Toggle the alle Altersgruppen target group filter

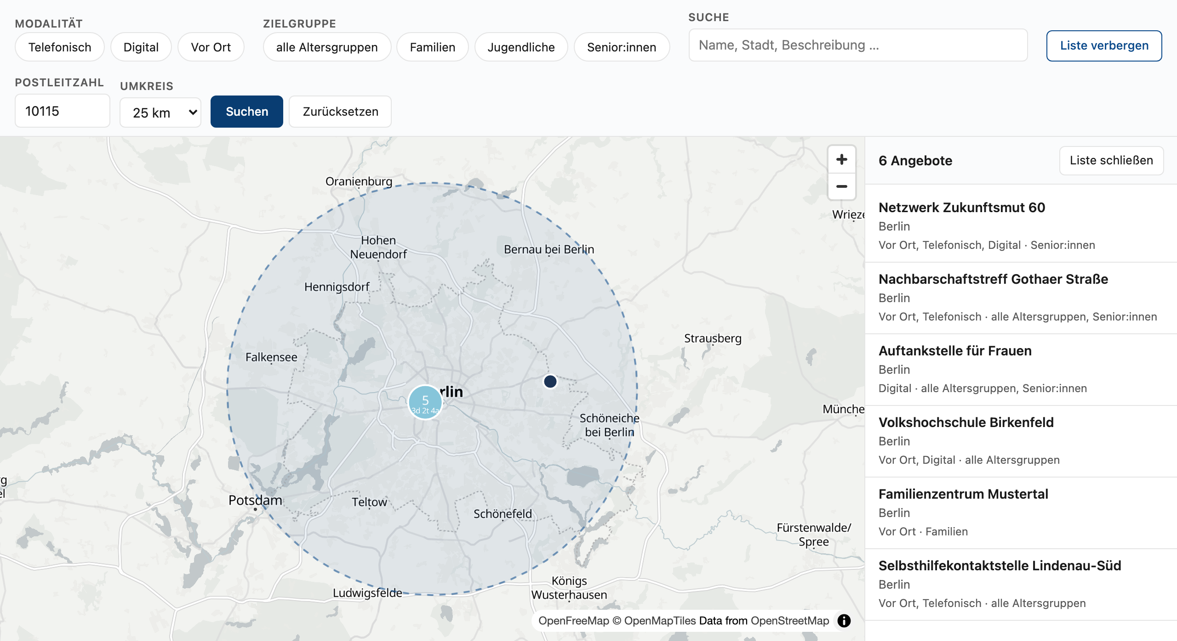coord(327,47)
